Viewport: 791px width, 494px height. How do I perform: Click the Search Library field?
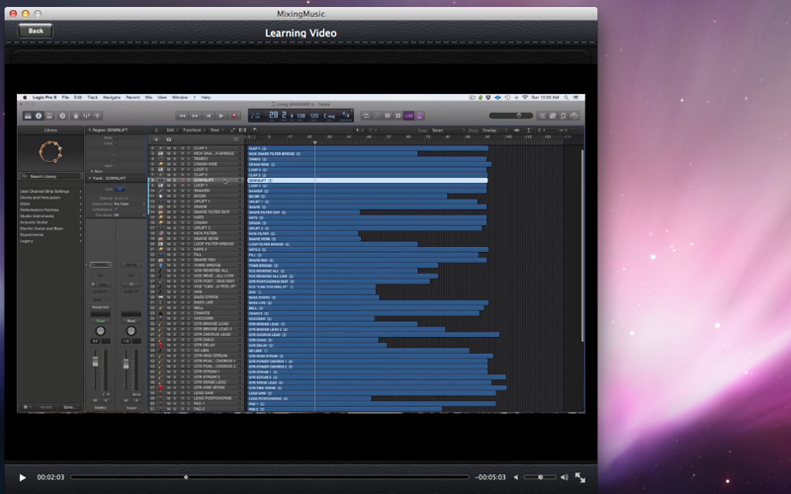[x=50, y=177]
